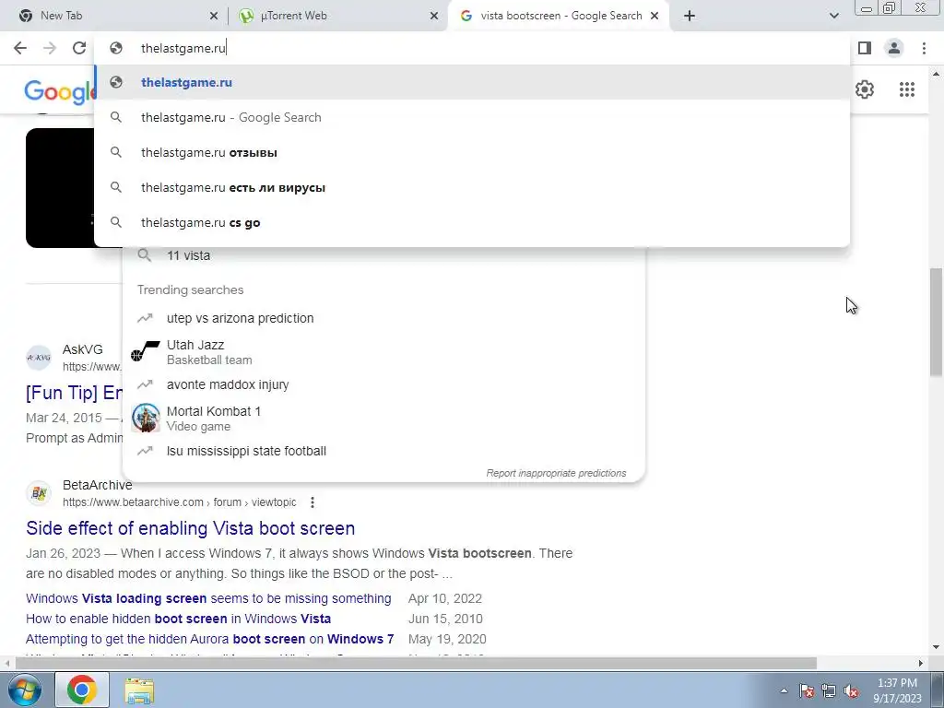Click the AskVG site favicon
Screen dimensions: 944x708
39,358
